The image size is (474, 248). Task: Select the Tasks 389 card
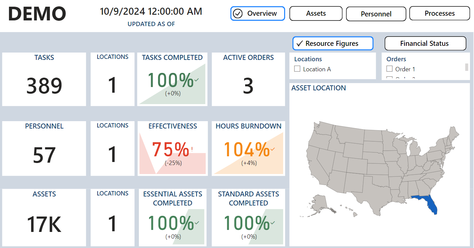[x=44, y=79]
